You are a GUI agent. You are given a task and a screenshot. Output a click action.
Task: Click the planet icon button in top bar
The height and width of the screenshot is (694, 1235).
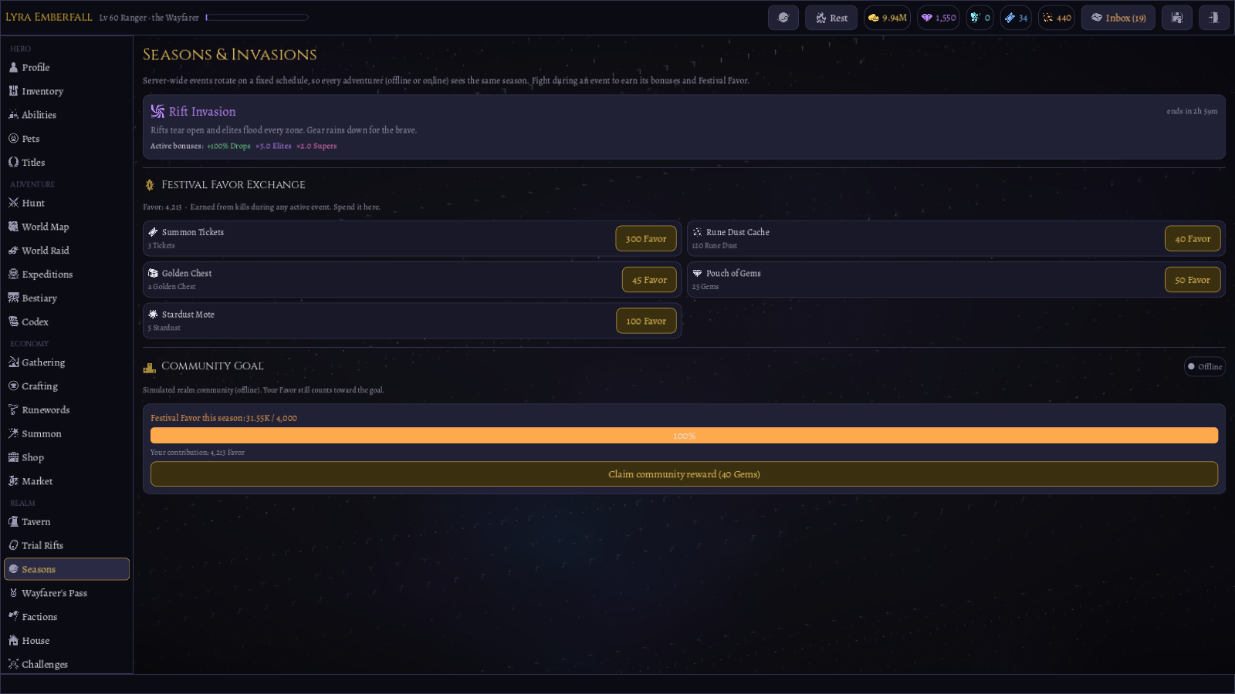click(783, 18)
